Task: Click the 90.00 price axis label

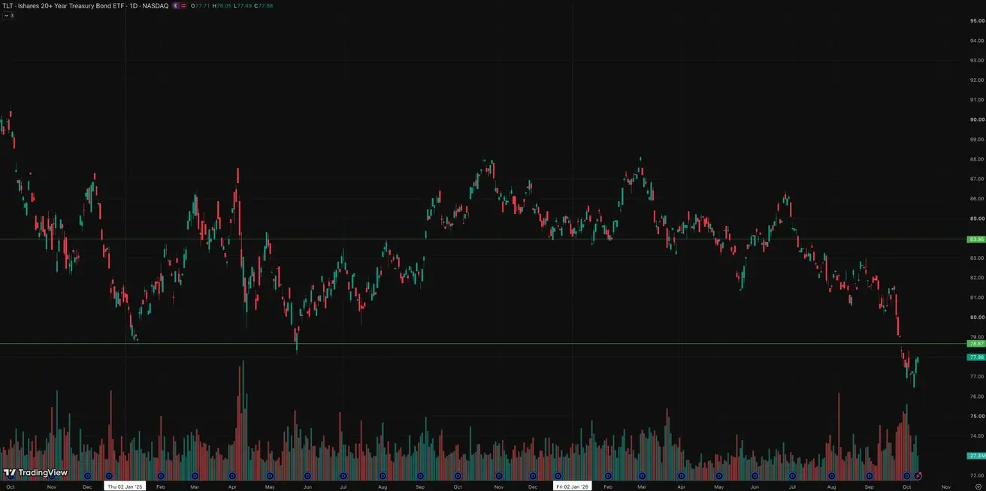Action: (x=977, y=119)
